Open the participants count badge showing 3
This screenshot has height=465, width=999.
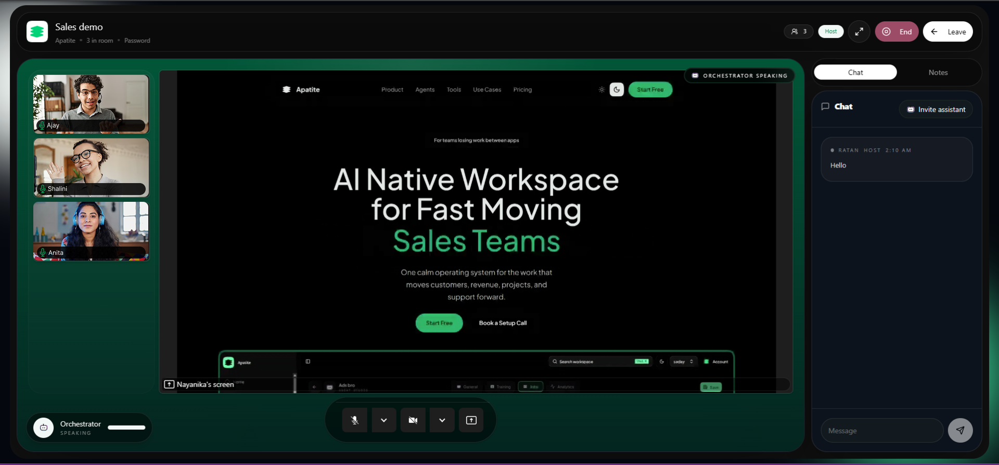798,31
